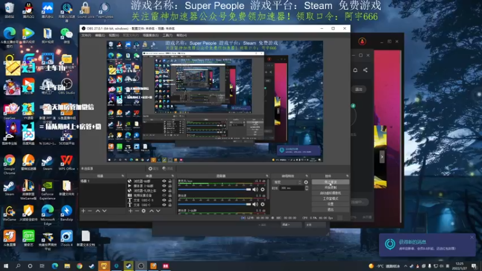Open the Edit menu in OBS
This screenshot has height=271, width=482.
click(x=99, y=36)
